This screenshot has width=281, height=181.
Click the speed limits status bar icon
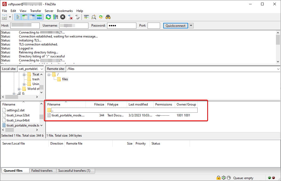point(229,178)
